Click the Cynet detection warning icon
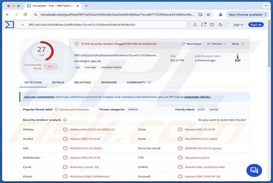273x183 pixels. 65,167
